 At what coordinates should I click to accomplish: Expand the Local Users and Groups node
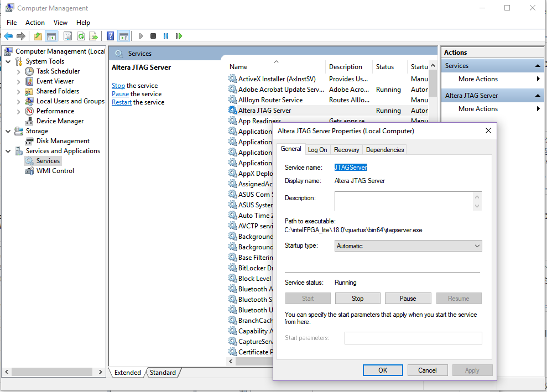(x=18, y=102)
